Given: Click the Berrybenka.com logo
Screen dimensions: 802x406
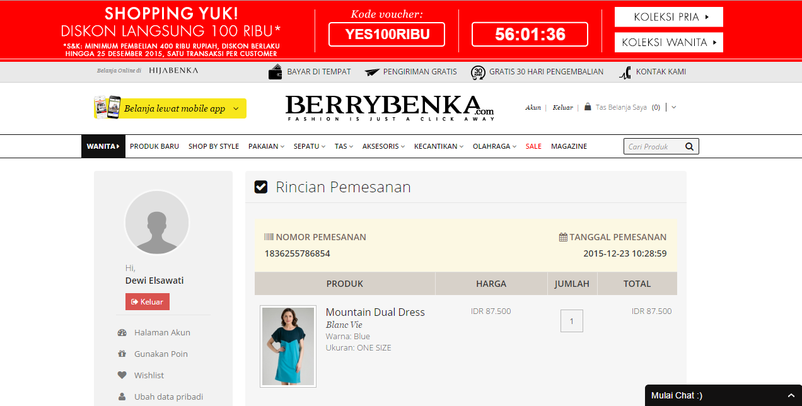Looking at the screenshot, I should click(390, 108).
